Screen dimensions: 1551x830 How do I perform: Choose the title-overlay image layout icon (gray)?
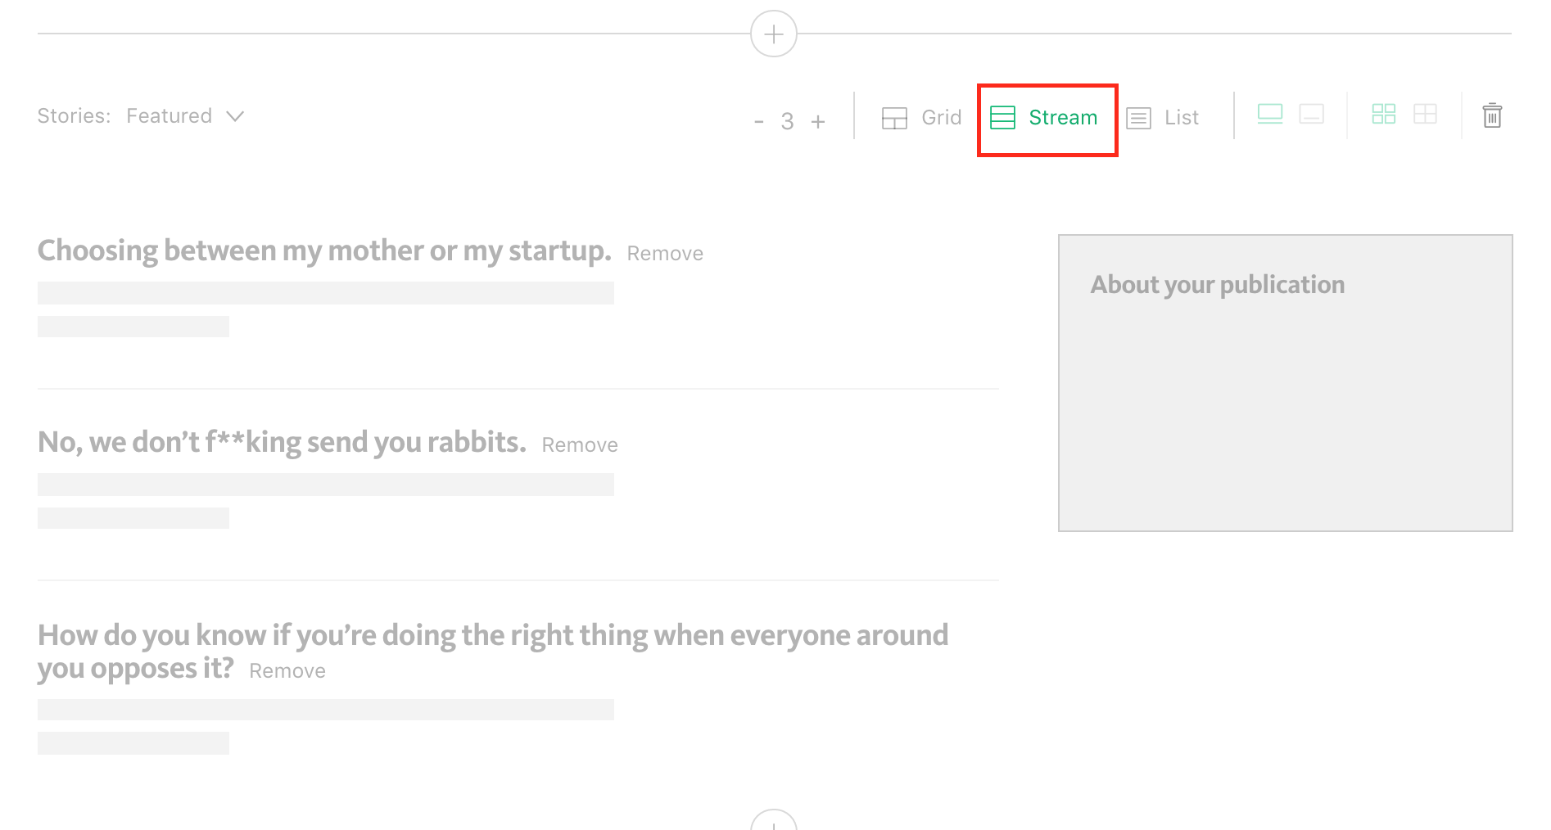(1312, 114)
